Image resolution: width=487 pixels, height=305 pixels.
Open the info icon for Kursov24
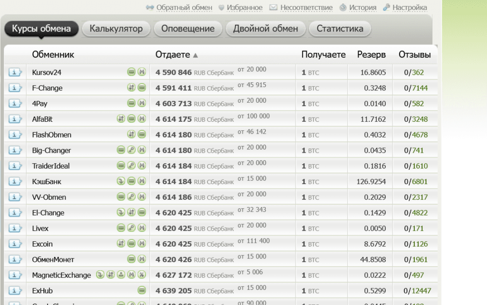[15, 72]
